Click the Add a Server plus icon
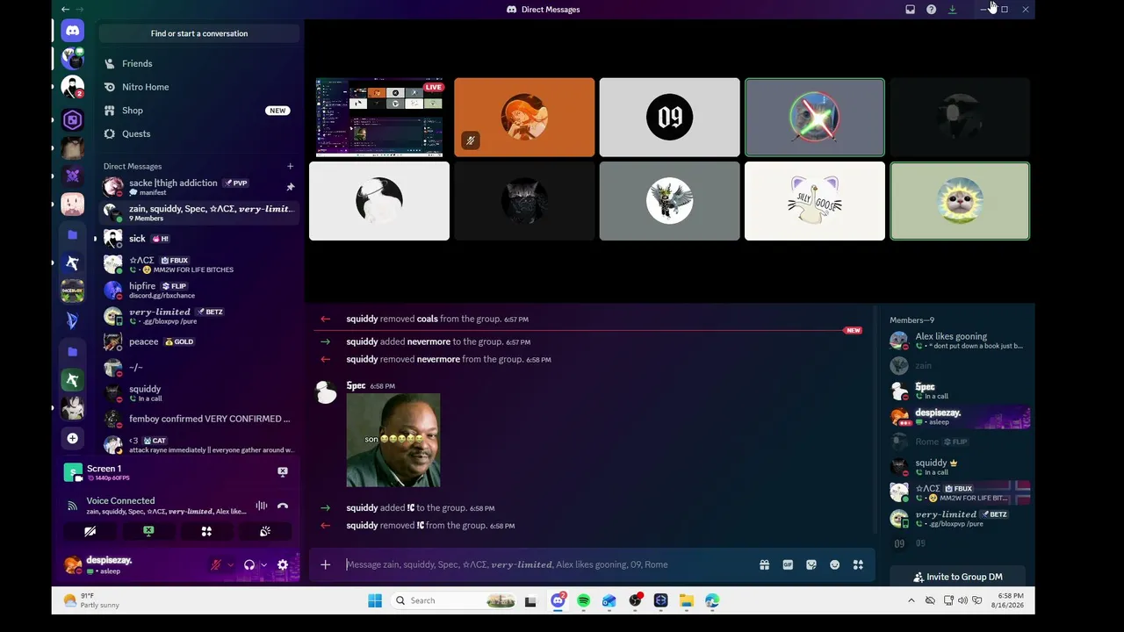 [x=73, y=438]
